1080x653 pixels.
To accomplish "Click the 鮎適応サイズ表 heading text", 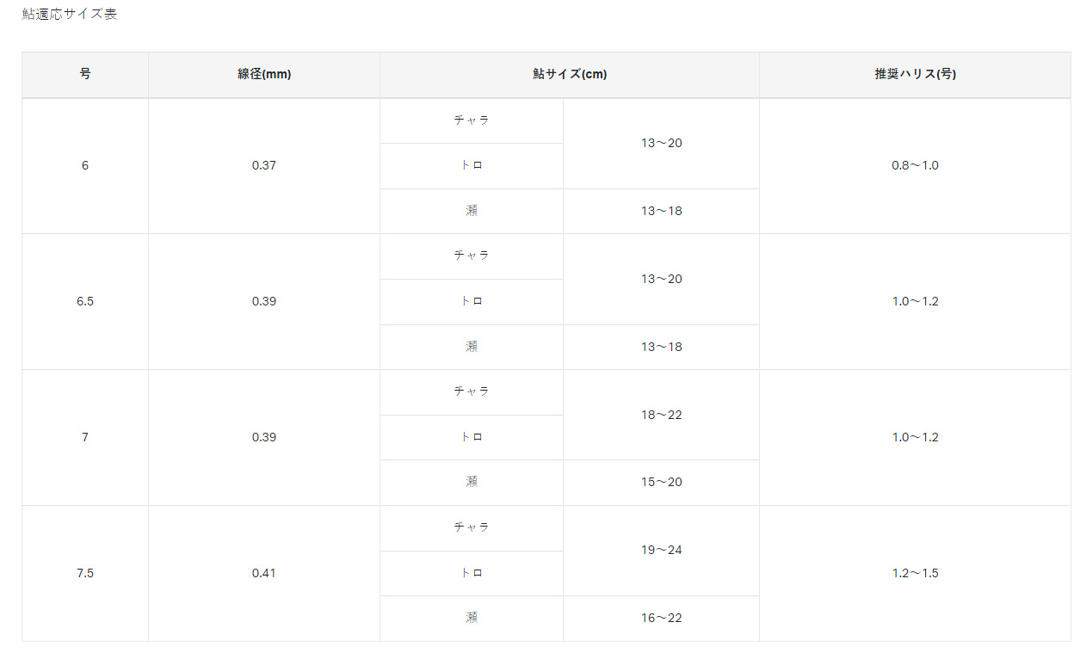I will coord(70,15).
